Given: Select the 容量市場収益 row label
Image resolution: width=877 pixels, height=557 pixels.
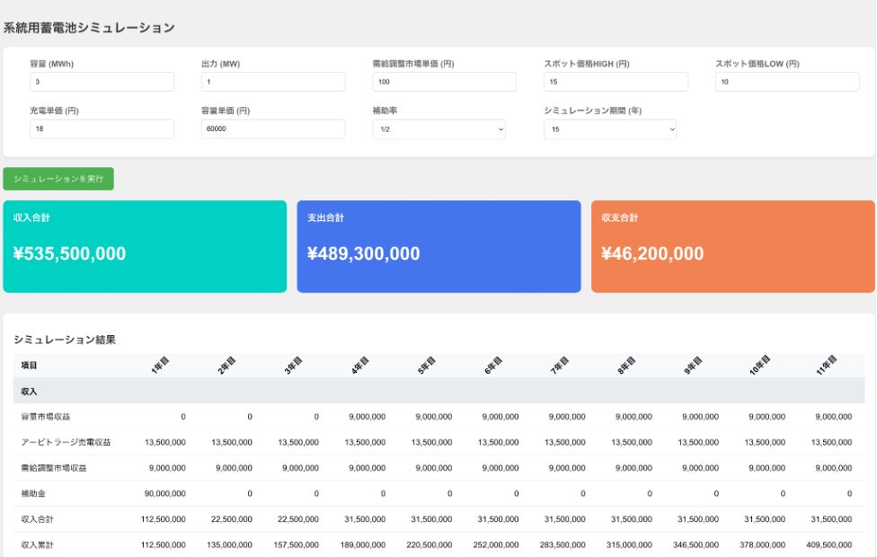Looking at the screenshot, I should pos(45,417).
